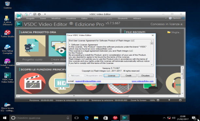Click the Preview play icon in quick toolbar
Screen dimensions: 200x121
(x=39, y=14)
